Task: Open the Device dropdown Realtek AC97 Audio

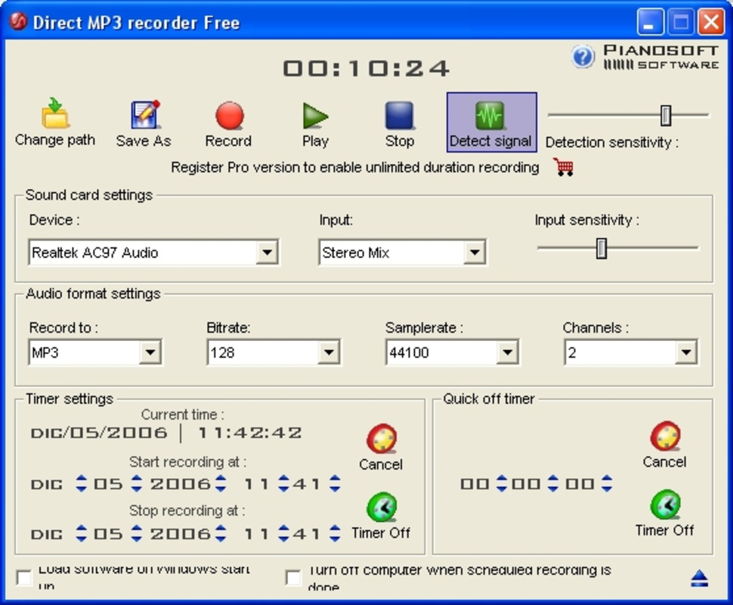Action: point(154,253)
